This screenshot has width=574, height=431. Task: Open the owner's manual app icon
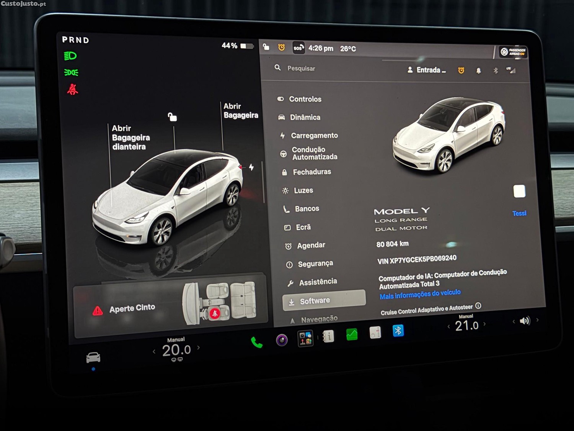pos(328,336)
